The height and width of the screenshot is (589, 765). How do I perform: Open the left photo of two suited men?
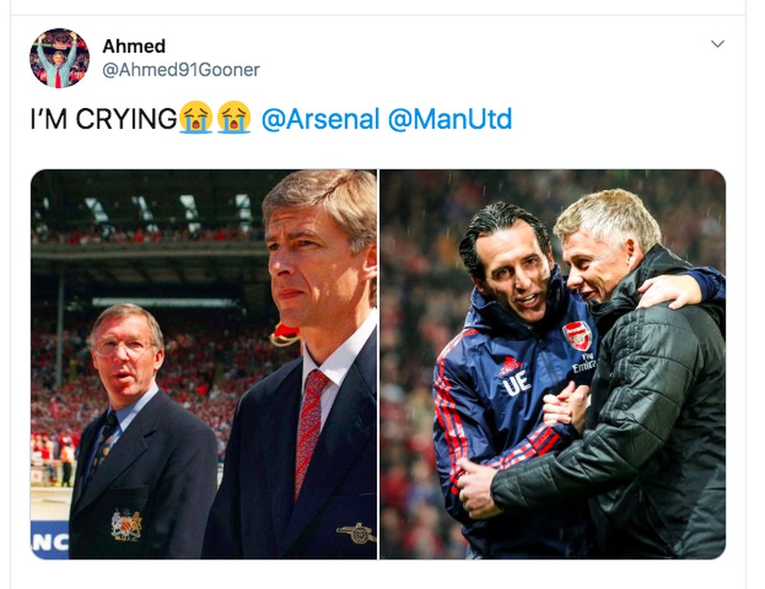click(x=204, y=363)
